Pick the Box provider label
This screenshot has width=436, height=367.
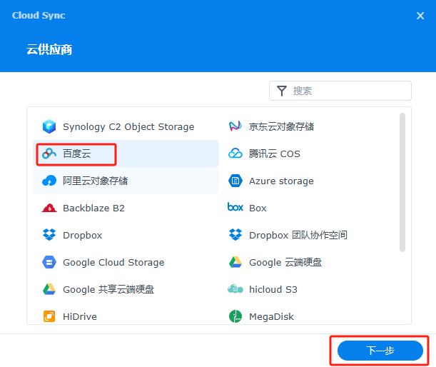(x=258, y=208)
